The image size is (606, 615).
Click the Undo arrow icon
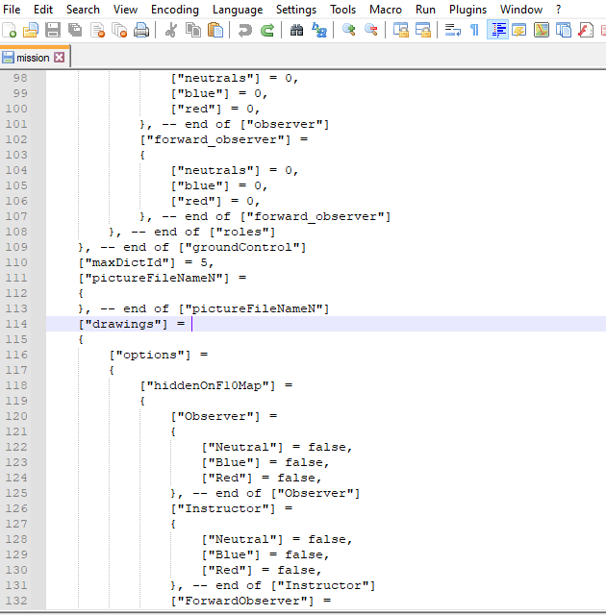[x=245, y=30]
